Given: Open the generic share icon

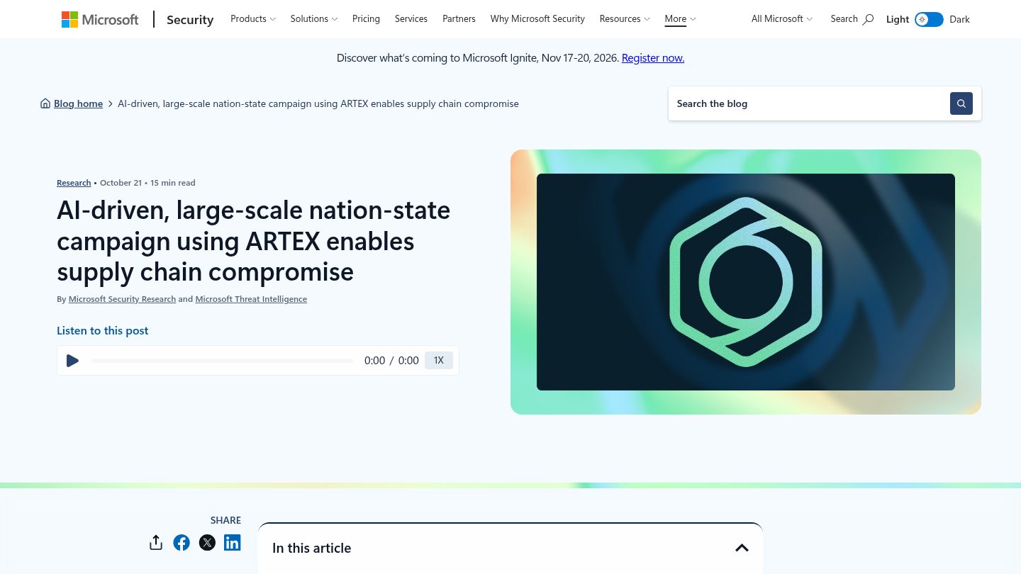Looking at the screenshot, I should pos(156,543).
